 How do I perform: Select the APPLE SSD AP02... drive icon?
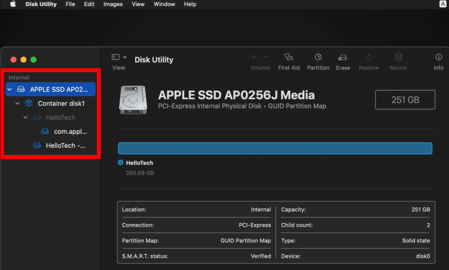coord(21,89)
